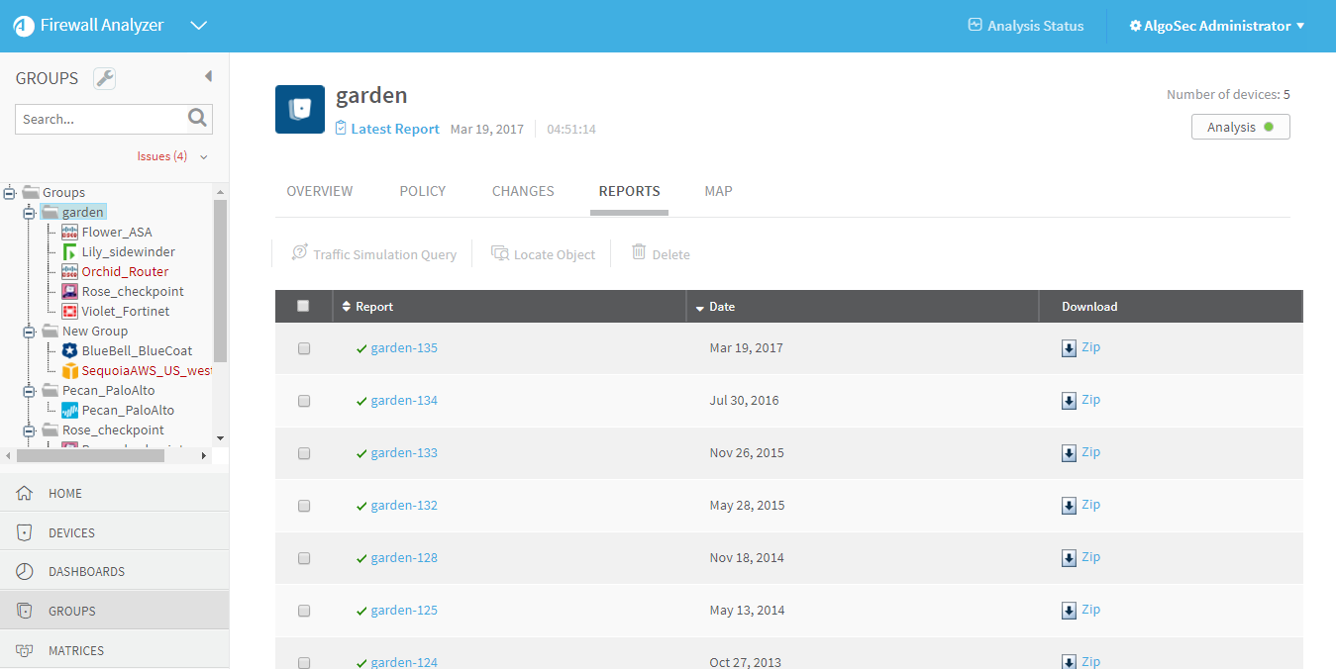
Task: Click the search magnifier icon
Action: [198, 119]
